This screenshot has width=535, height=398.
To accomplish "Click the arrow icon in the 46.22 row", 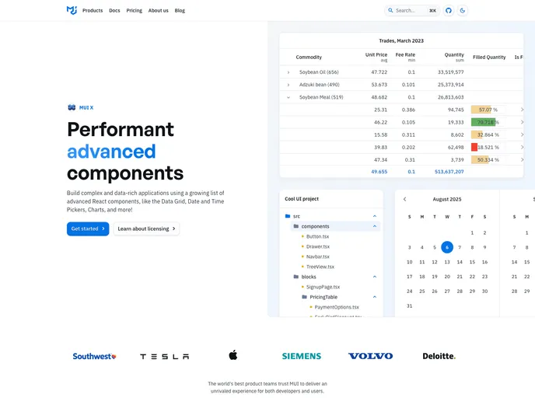I will tap(522, 122).
